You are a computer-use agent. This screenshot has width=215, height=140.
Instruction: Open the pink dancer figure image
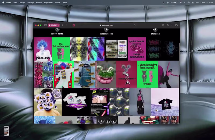[169, 74]
